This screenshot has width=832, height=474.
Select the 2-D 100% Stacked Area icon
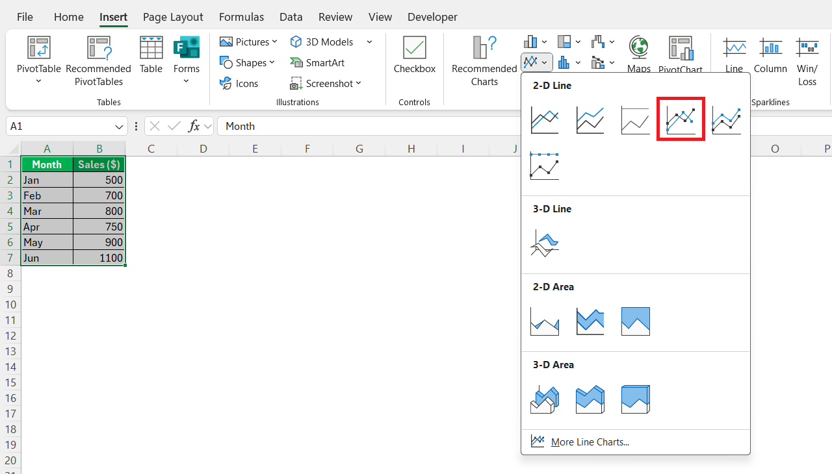click(x=636, y=321)
